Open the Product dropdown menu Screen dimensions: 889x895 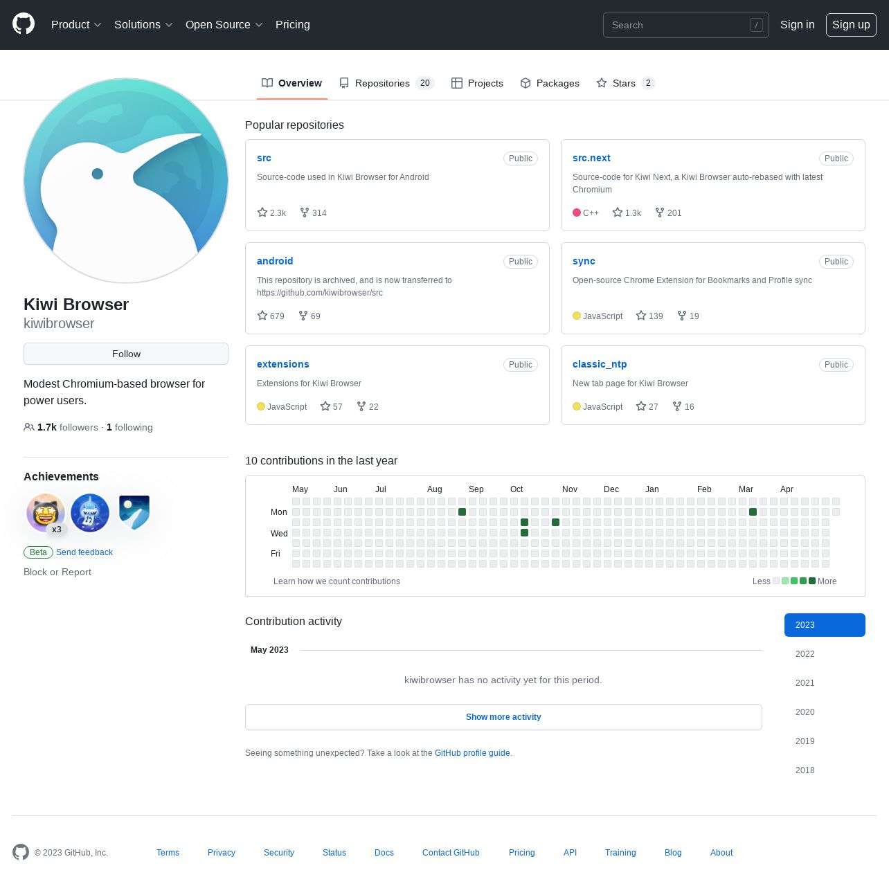click(x=76, y=25)
